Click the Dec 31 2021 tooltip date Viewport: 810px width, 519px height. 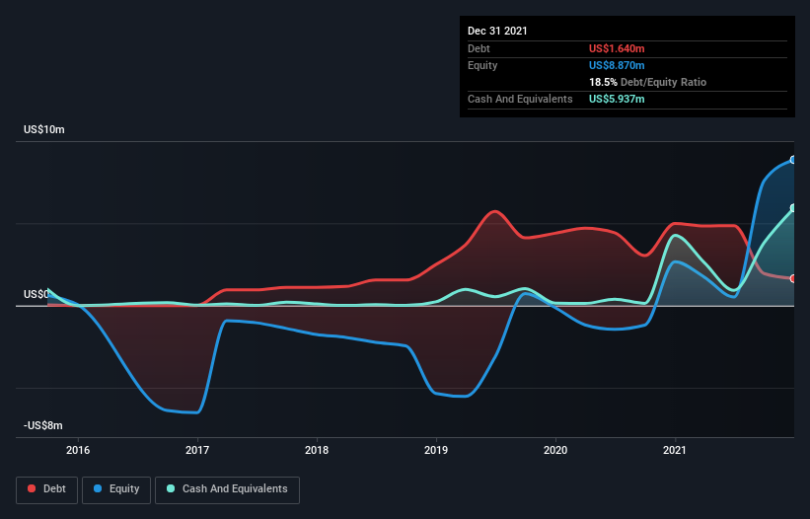point(497,31)
